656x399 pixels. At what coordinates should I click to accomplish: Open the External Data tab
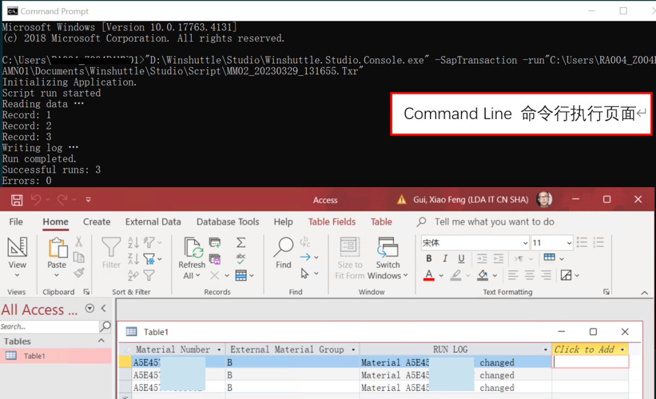click(x=153, y=222)
